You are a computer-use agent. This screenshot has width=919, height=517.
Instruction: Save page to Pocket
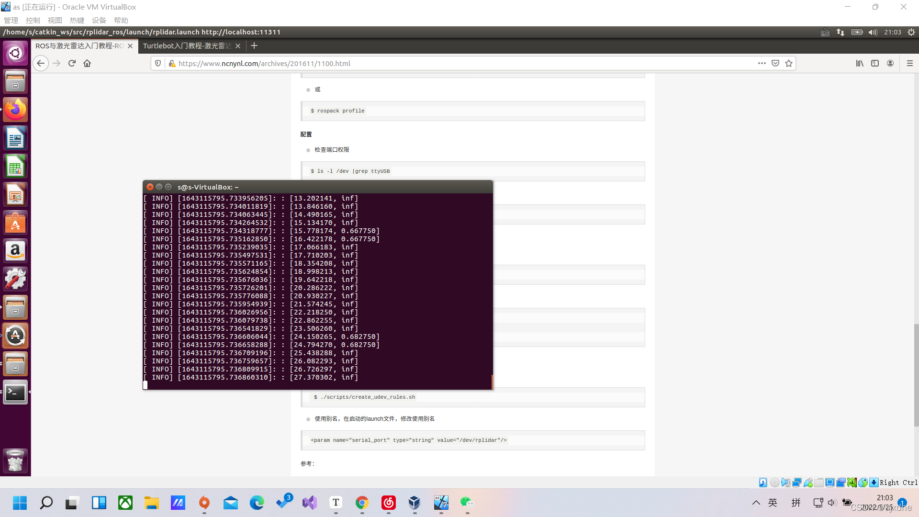tap(775, 63)
